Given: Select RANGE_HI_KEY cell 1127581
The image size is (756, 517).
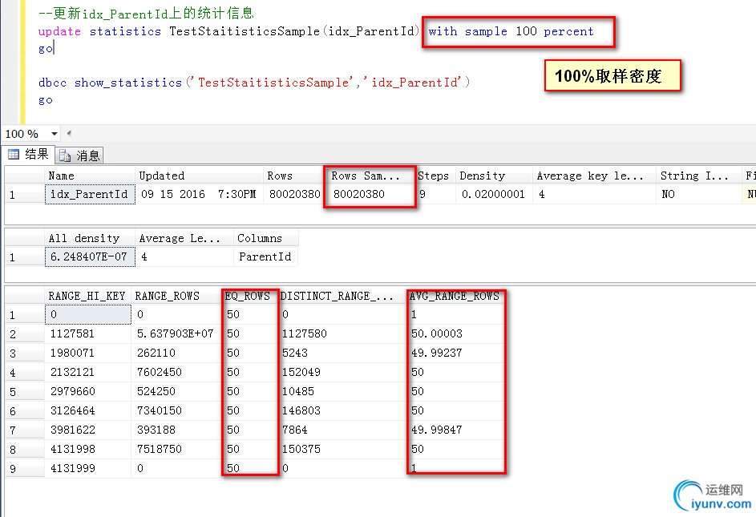Looking at the screenshot, I should pos(87,333).
